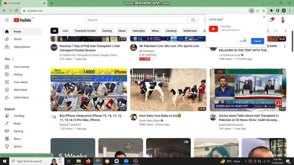Image resolution: width=294 pixels, height=165 pixels.
Task: Open the Hum Dairy Cow Baby video thumbnail
Action: pos(169,90)
